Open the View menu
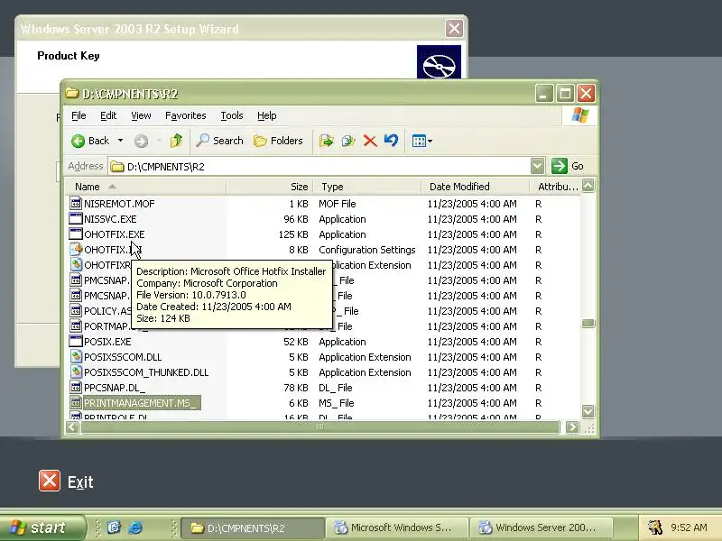Screen dimensions: 722x541 point(141,115)
